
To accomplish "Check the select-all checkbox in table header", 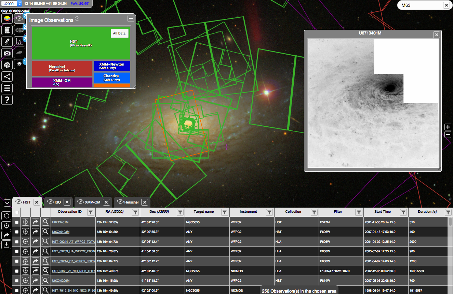I will pos(17,212).
